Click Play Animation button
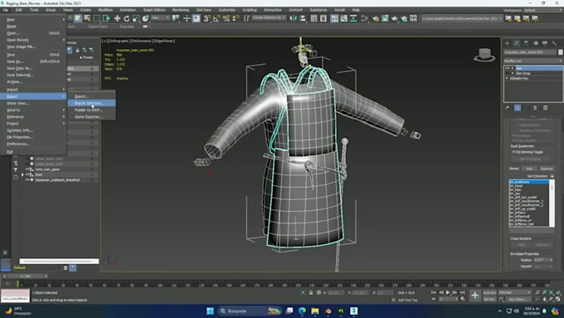Viewport: 564px width, 318px height. click(x=448, y=292)
